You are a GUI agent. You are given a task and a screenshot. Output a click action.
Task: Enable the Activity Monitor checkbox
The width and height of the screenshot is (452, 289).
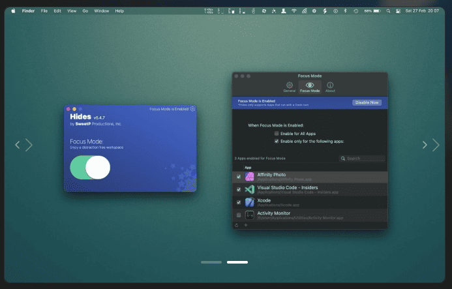239,215
